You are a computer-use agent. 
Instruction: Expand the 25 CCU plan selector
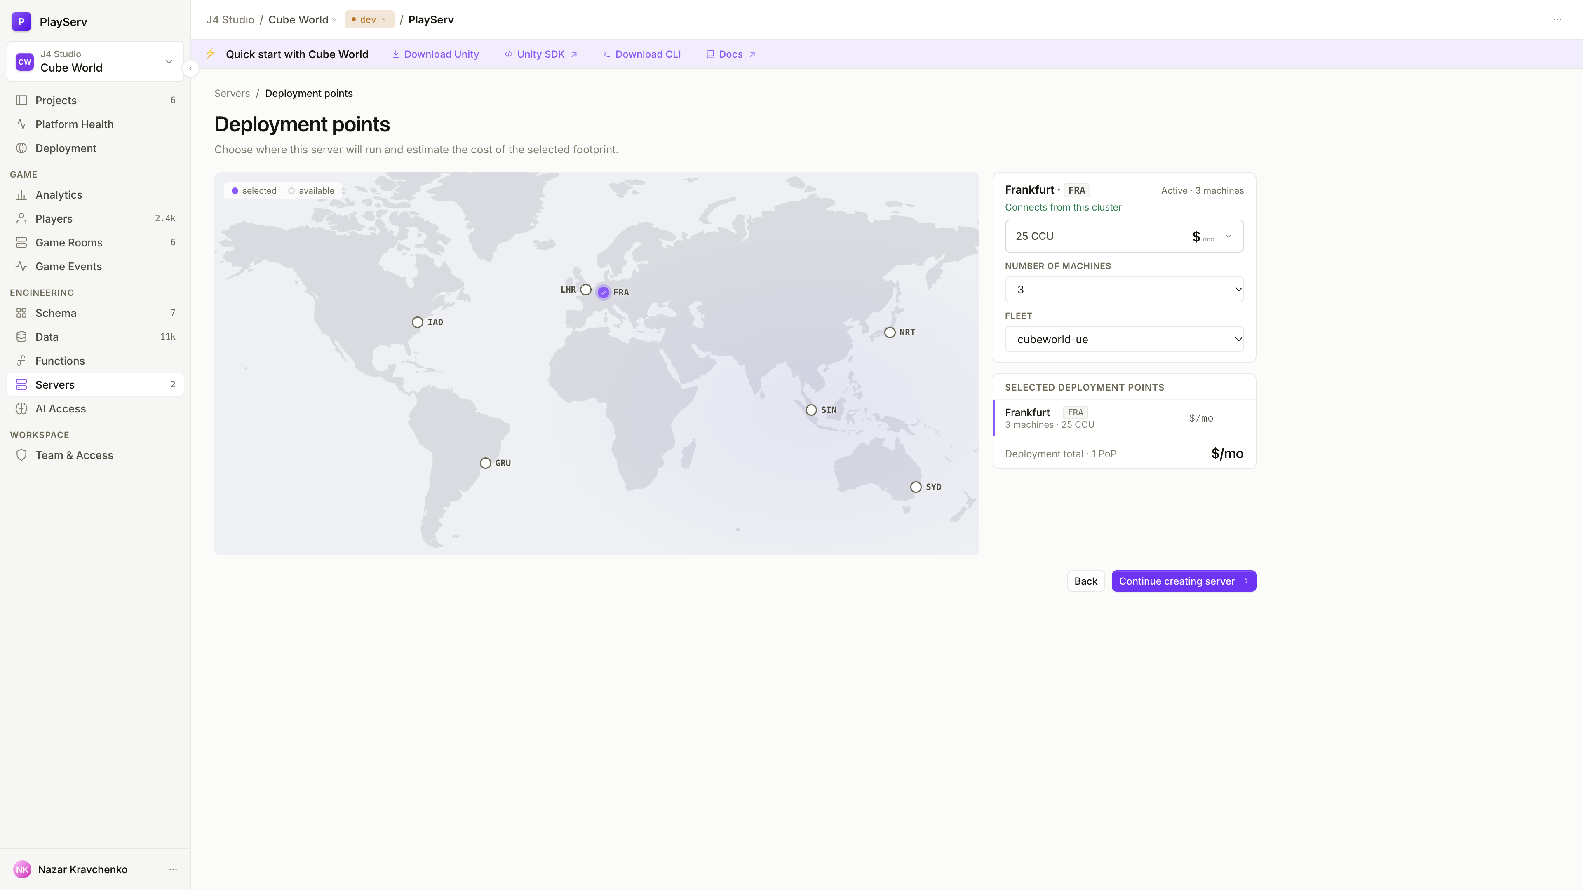pyautogui.click(x=1124, y=236)
